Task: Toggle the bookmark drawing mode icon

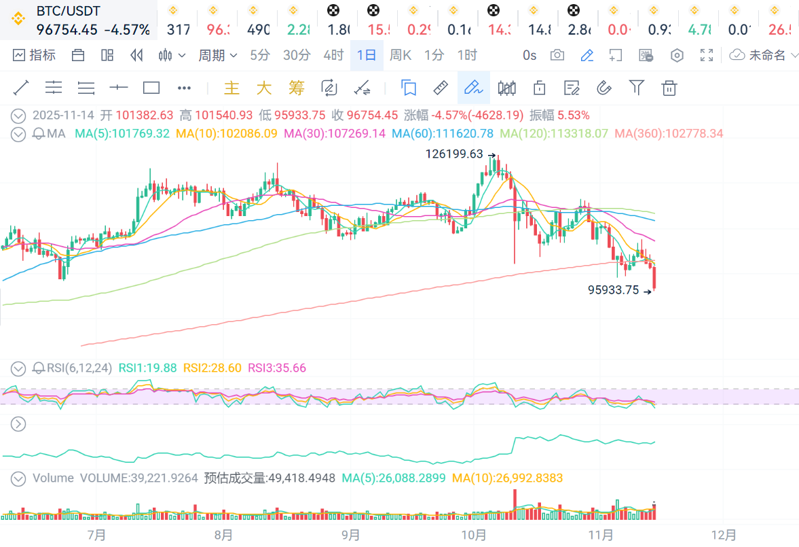Action: click(x=408, y=88)
